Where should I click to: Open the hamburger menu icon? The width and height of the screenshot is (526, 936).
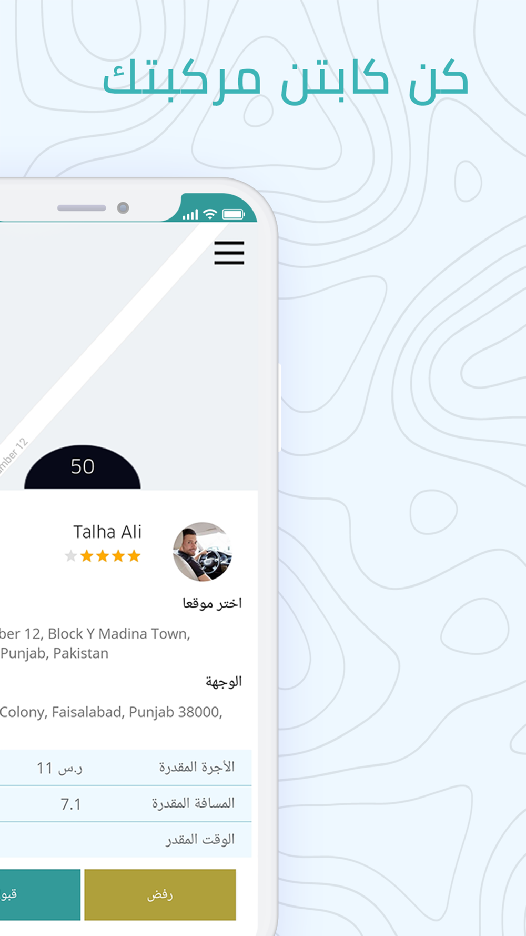click(229, 253)
